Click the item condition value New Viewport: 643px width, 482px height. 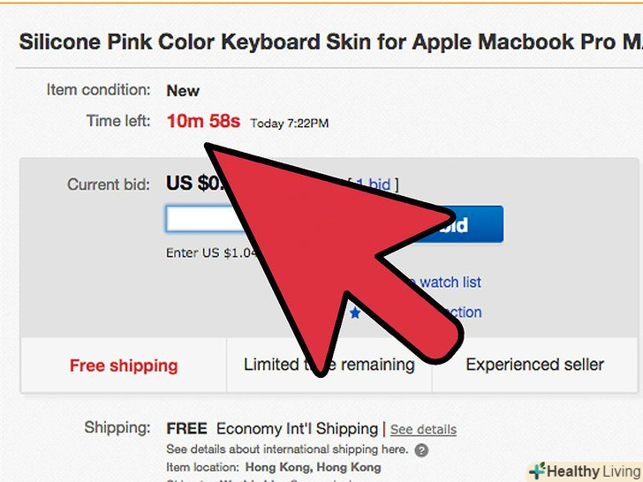click(x=183, y=90)
